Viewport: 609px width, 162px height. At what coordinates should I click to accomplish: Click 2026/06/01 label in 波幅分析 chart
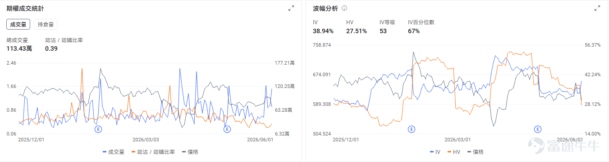[570, 140]
